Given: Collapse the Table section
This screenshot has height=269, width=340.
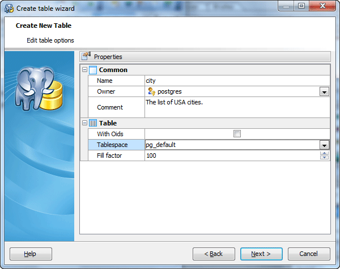Looking at the screenshot, I should pyautogui.click(x=85, y=123).
